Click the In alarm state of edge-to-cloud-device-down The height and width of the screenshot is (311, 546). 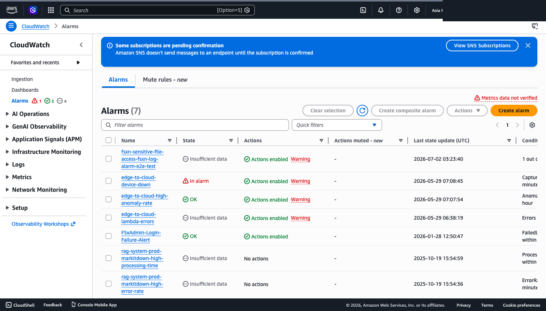[196, 181]
